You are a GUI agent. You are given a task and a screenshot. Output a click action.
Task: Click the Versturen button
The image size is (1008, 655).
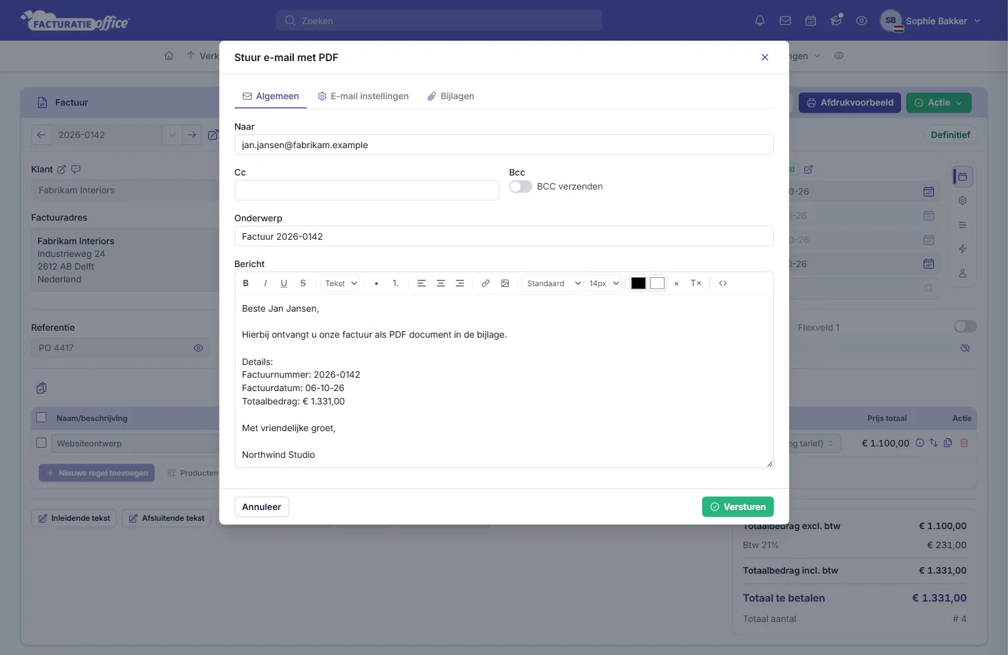tap(738, 507)
